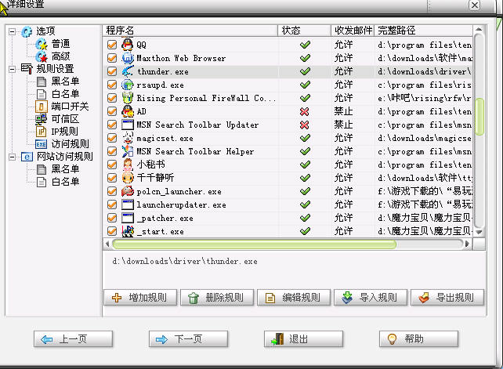
Task: Collapse the 选项 tree node
Action: click(13, 31)
